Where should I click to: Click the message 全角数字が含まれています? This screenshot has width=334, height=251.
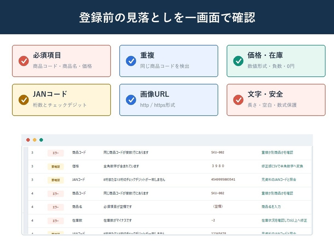pos(121,166)
